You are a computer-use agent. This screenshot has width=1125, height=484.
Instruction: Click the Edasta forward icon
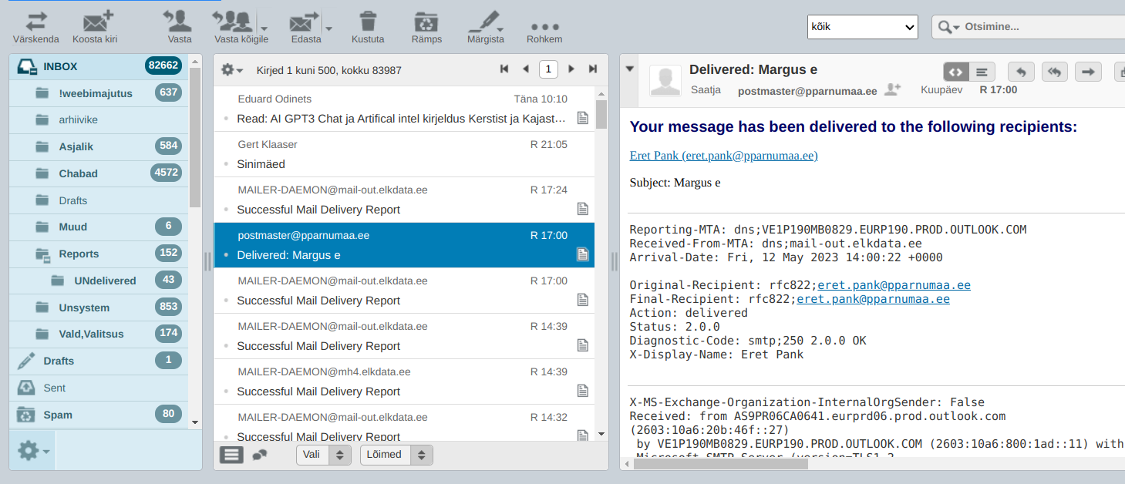305,23
